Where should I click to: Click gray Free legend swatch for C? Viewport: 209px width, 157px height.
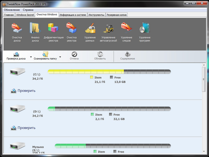pos(111,77)
